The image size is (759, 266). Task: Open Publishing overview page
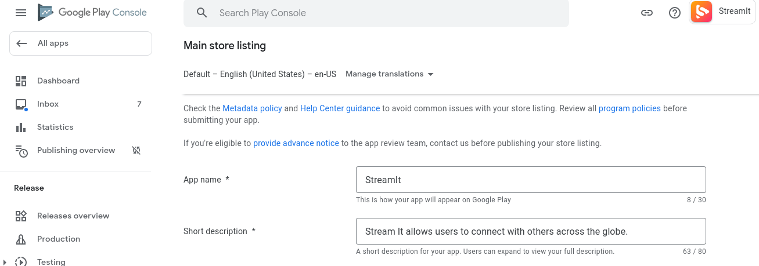pos(76,150)
